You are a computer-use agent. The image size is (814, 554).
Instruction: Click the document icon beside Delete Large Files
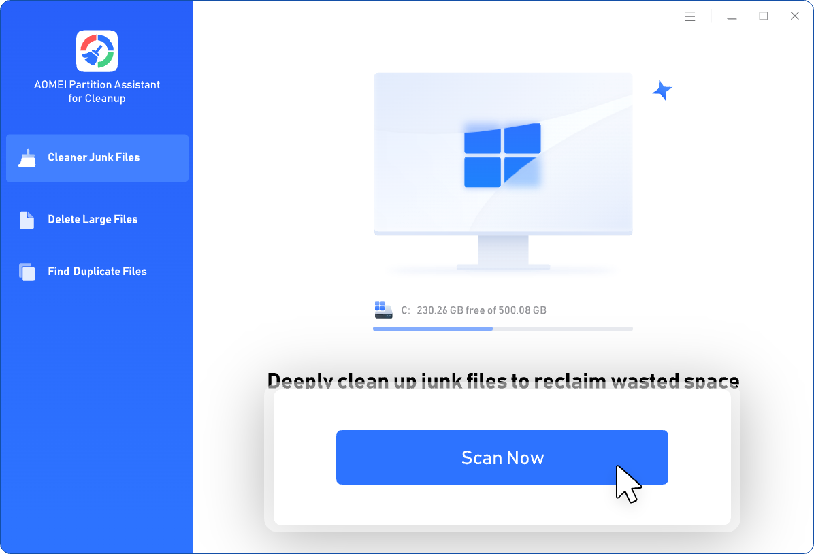tap(27, 220)
